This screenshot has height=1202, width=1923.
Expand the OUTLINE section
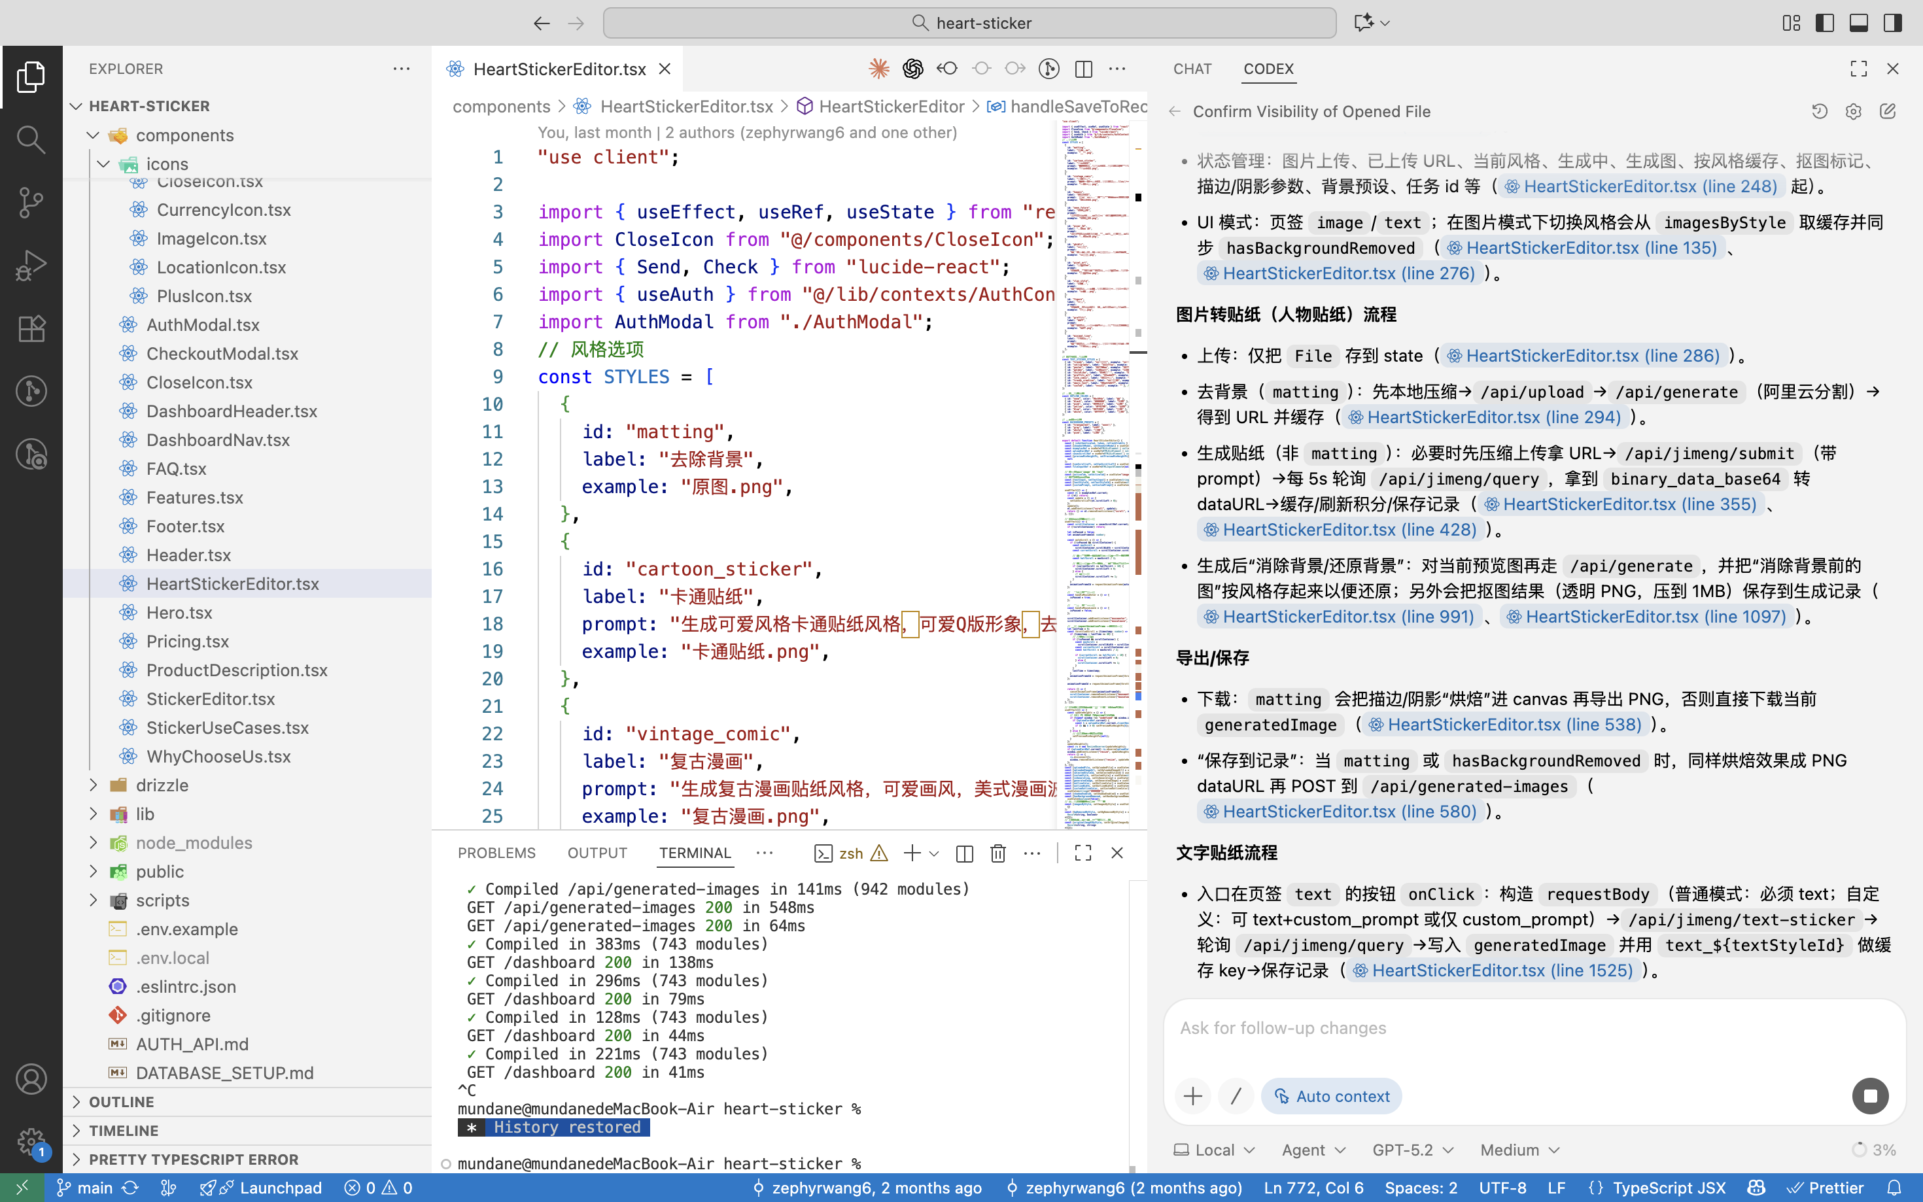tap(122, 1101)
